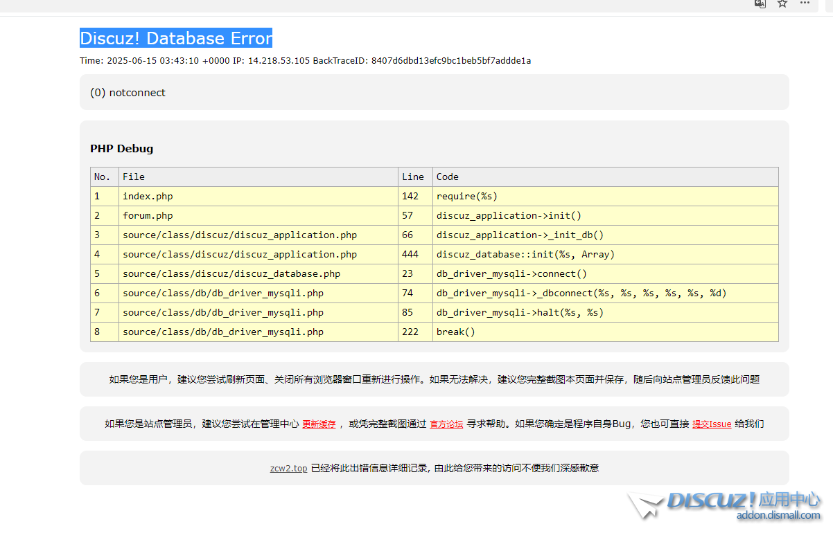Click the BackTraceID hash value
Viewport: 833px width, 533px height.
(x=451, y=61)
